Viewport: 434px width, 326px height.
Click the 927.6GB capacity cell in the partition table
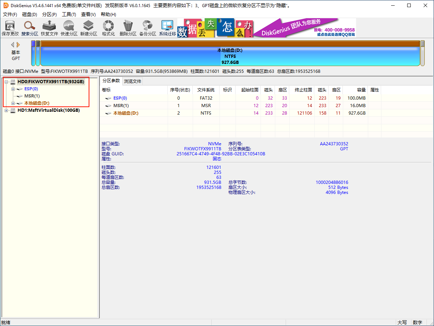[x=357, y=113]
